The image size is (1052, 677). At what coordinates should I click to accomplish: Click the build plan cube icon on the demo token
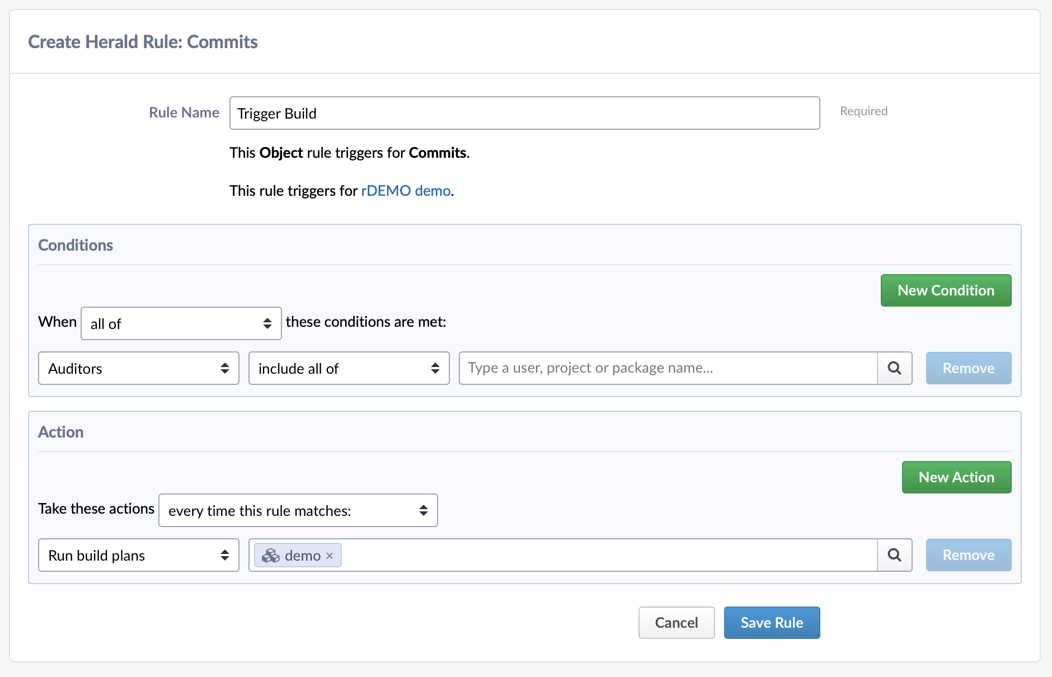(x=272, y=555)
